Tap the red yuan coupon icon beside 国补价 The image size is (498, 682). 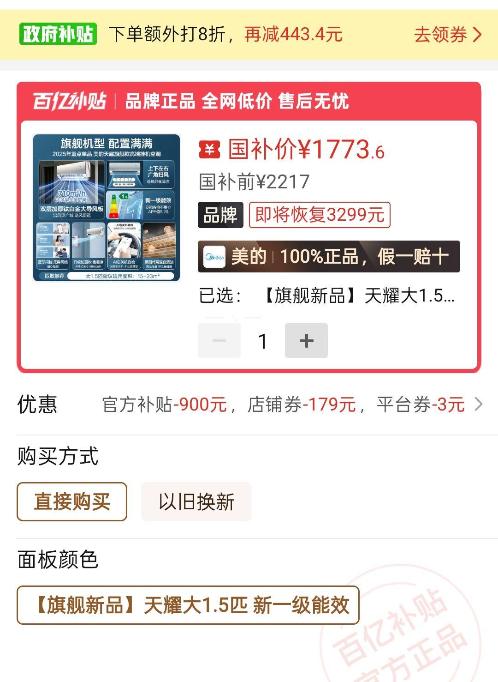[210, 149]
